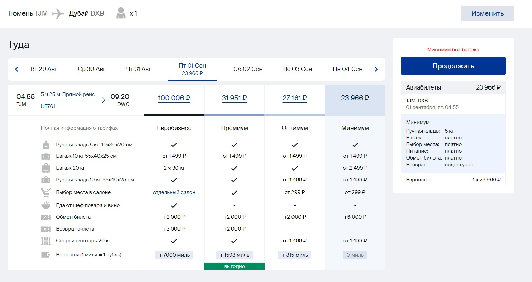Click the Евробизнес column heading

pos(174,128)
